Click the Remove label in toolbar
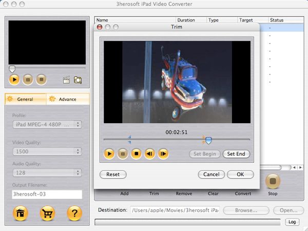 pyautogui.click(x=184, y=194)
